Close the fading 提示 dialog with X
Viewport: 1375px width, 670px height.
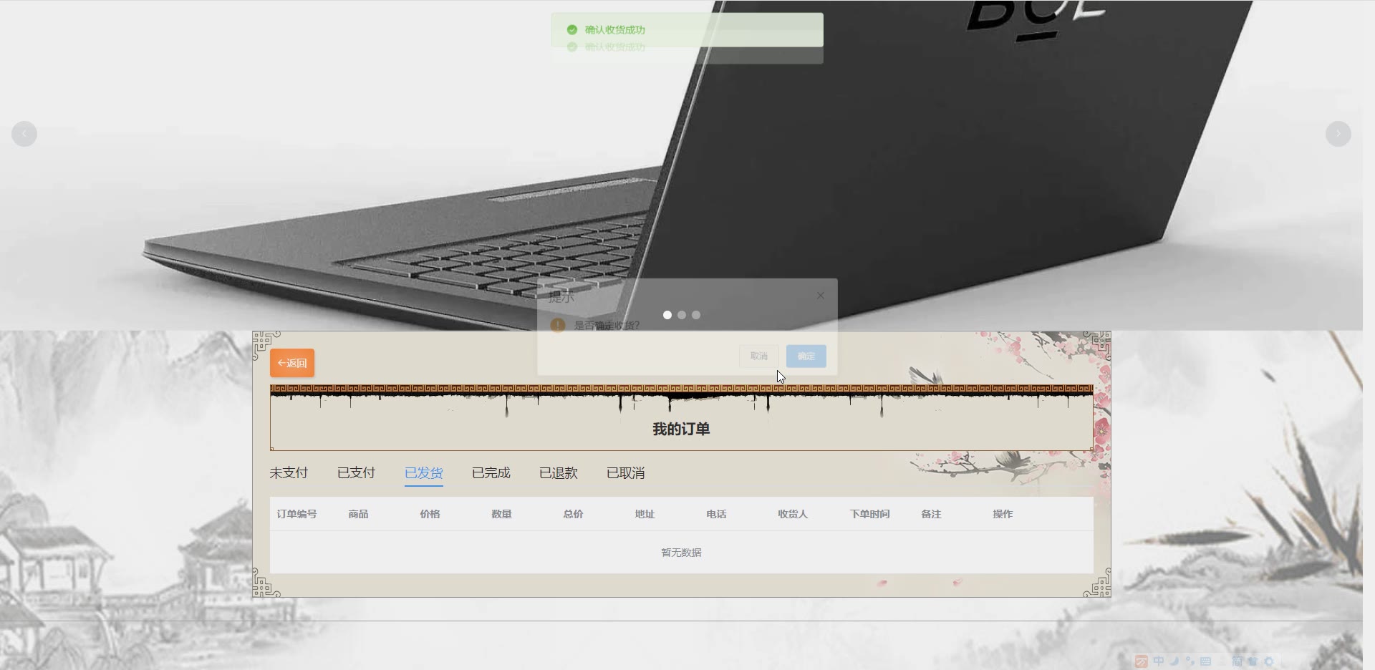821,296
